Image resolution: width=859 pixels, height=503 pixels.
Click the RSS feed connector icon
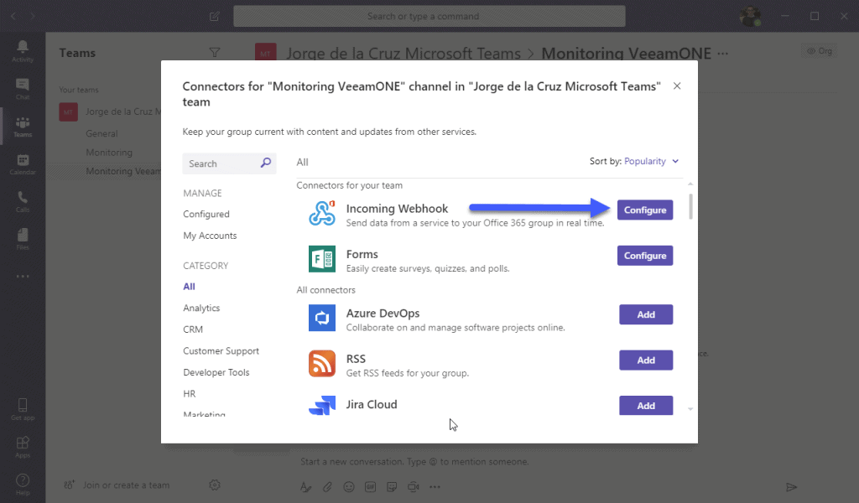coord(322,364)
